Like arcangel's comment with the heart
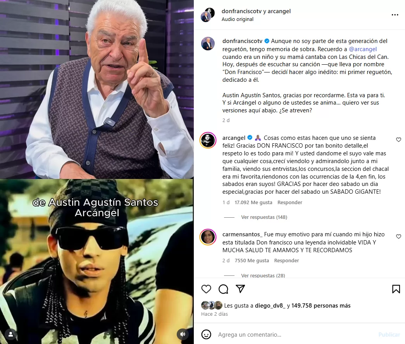The width and height of the screenshot is (405, 344). click(x=398, y=140)
